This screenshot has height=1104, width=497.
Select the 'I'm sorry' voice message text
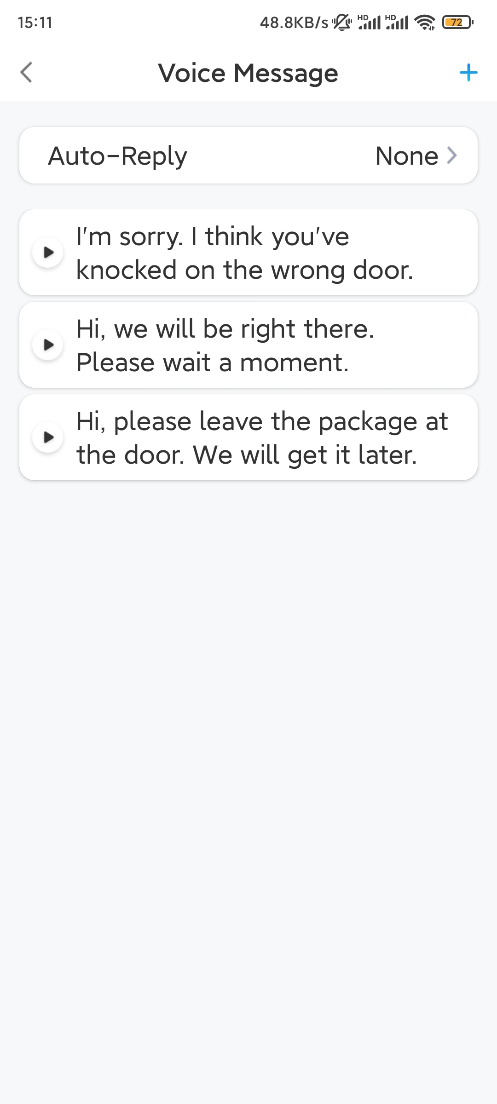[245, 253]
